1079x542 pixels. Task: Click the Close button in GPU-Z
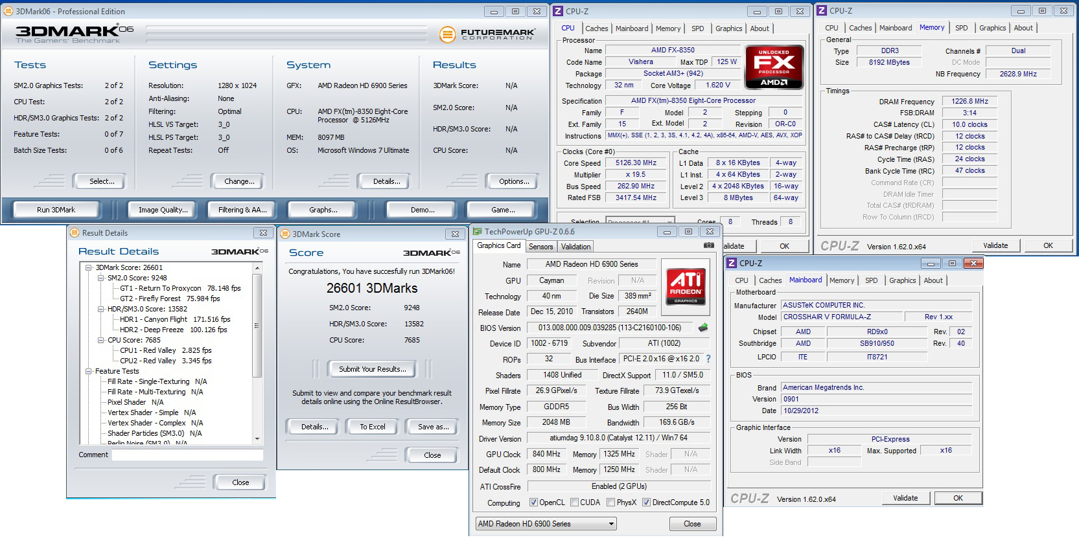692,524
